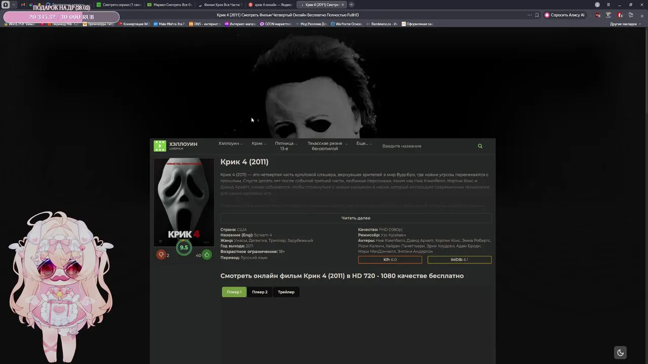
Task: Switch to Трейлер tab
Action: pyautogui.click(x=286, y=292)
